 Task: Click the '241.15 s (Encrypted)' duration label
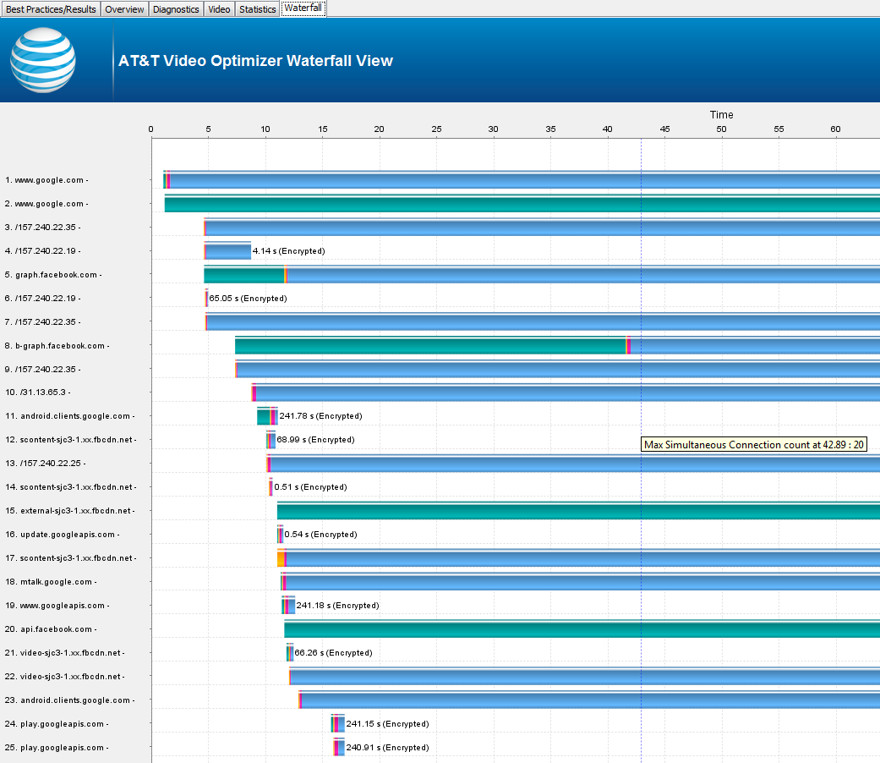click(388, 724)
